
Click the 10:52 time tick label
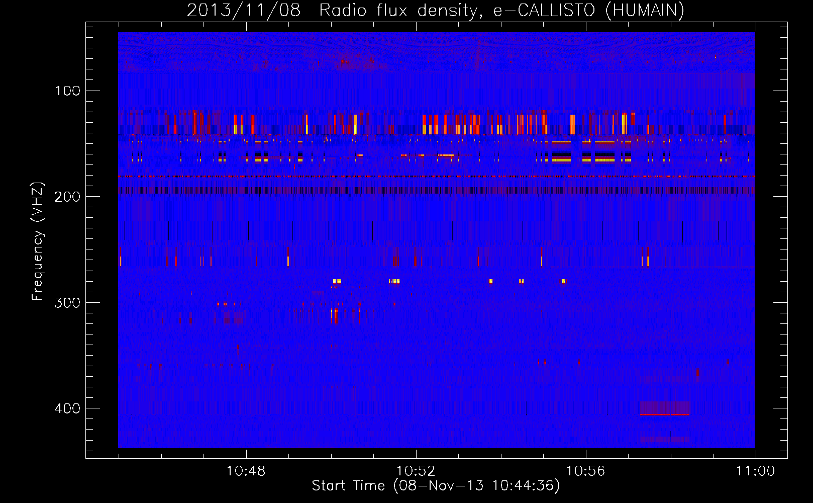pyautogui.click(x=416, y=471)
